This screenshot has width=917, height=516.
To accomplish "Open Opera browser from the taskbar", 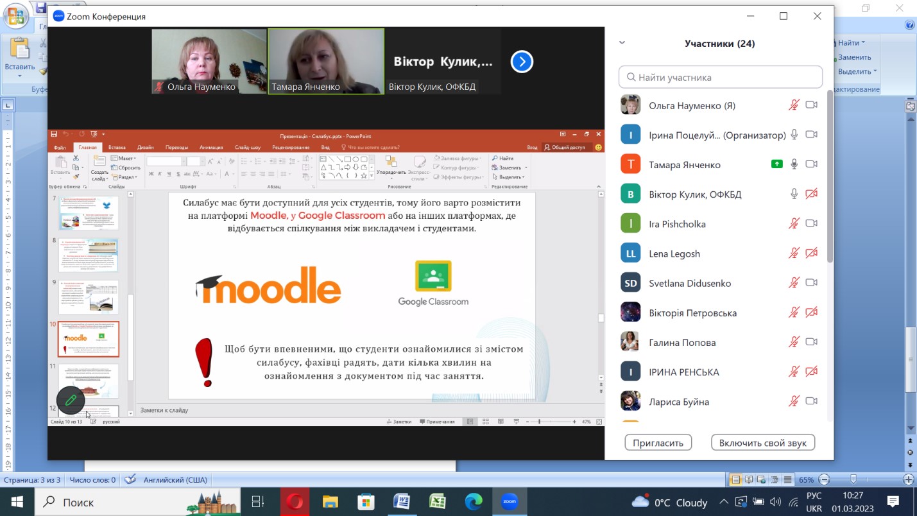I will 294,502.
